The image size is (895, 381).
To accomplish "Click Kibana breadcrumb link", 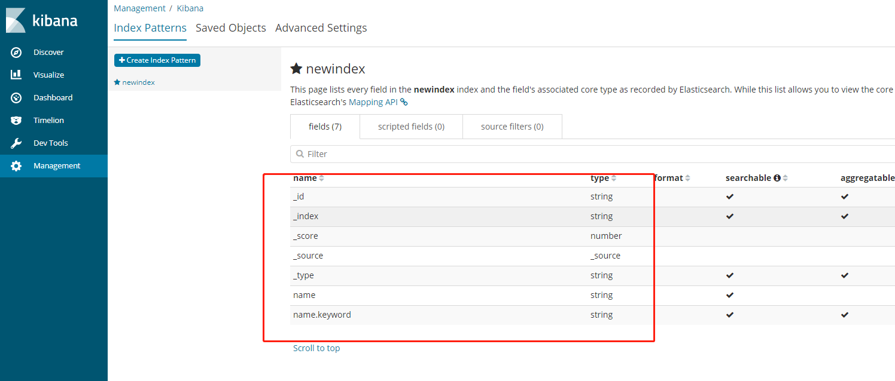I will pyautogui.click(x=190, y=8).
